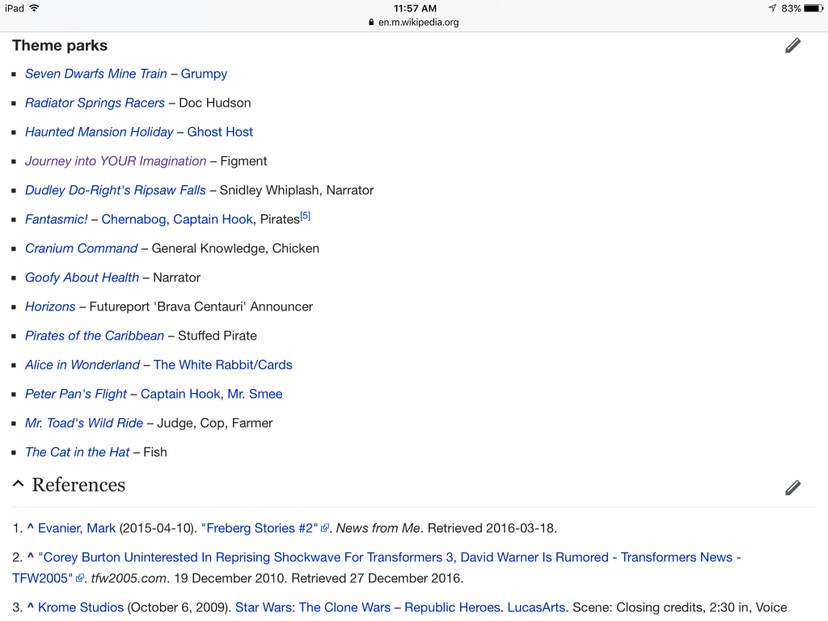Click the edit pencil icon beside Theme parks
The width and height of the screenshot is (828, 621).
point(792,46)
